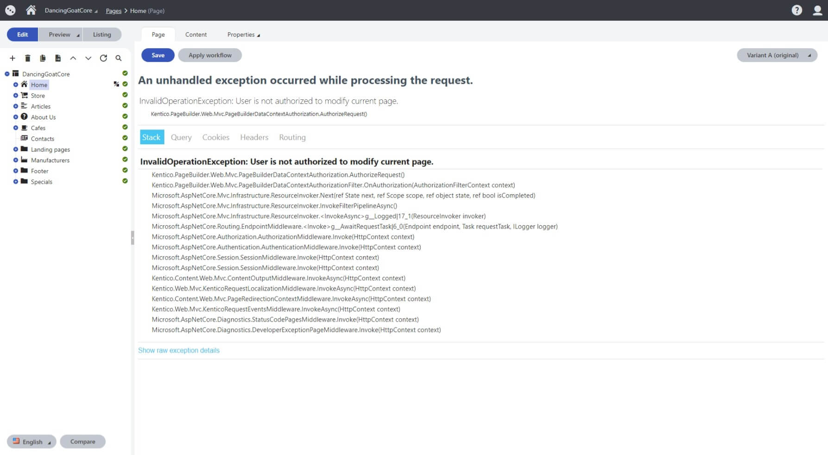The width and height of the screenshot is (828, 455).
Task: Click the AuthorizeRequest() stack frame line
Action: [278, 175]
